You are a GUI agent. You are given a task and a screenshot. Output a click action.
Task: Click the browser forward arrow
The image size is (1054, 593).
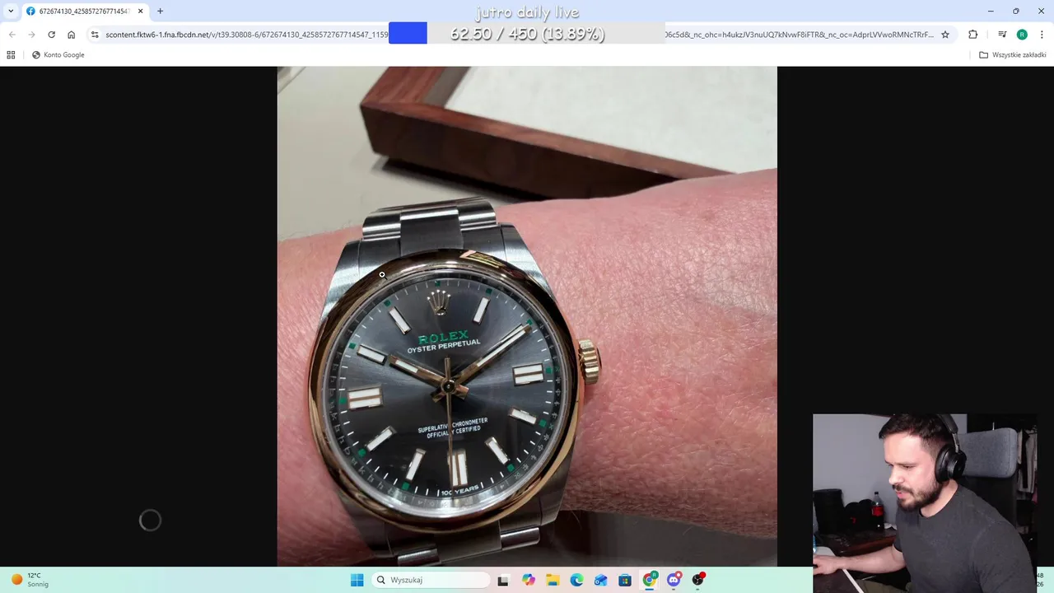pos(31,35)
